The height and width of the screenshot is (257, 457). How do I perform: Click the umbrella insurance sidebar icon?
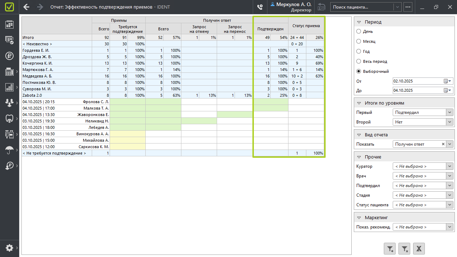coord(9,150)
